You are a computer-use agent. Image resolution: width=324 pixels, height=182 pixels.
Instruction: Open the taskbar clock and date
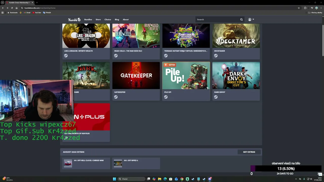[318, 179]
